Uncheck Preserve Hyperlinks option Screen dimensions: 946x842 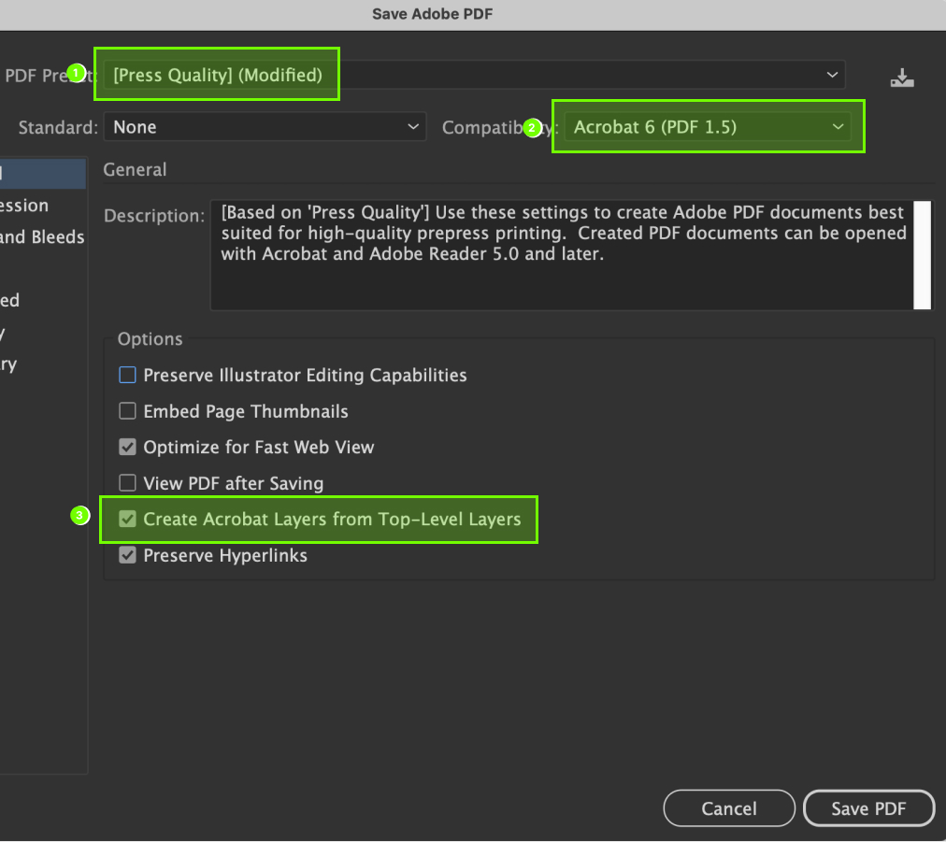click(127, 555)
